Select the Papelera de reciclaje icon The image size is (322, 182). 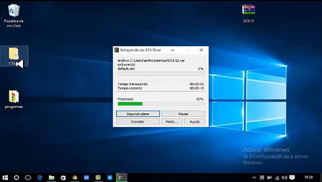tap(14, 16)
